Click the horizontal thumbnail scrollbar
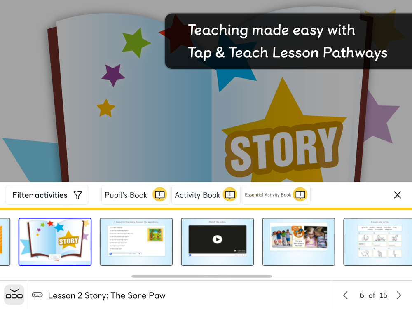The height and width of the screenshot is (309, 412). pyautogui.click(x=201, y=276)
